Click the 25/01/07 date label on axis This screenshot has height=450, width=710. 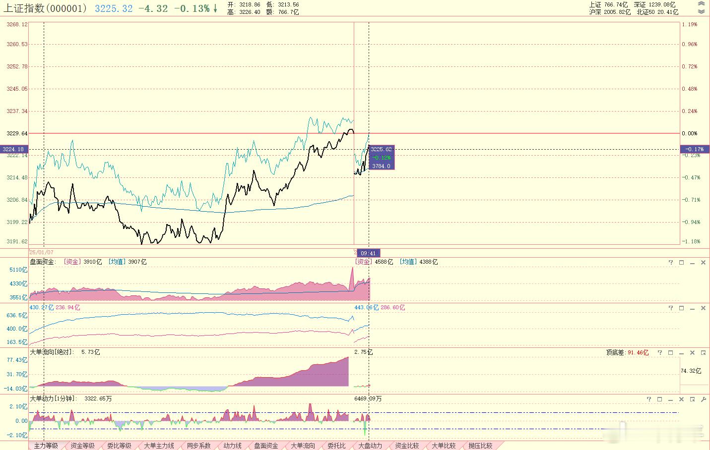[42, 252]
